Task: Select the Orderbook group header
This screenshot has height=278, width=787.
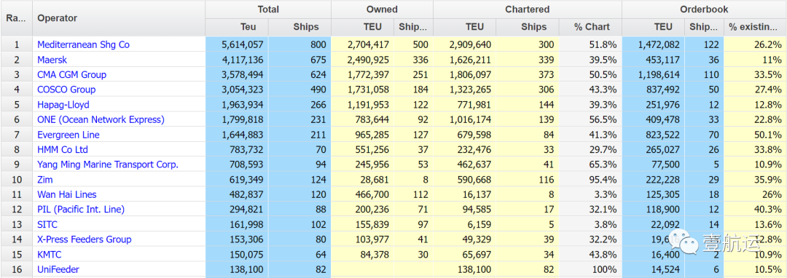Action: click(x=704, y=9)
